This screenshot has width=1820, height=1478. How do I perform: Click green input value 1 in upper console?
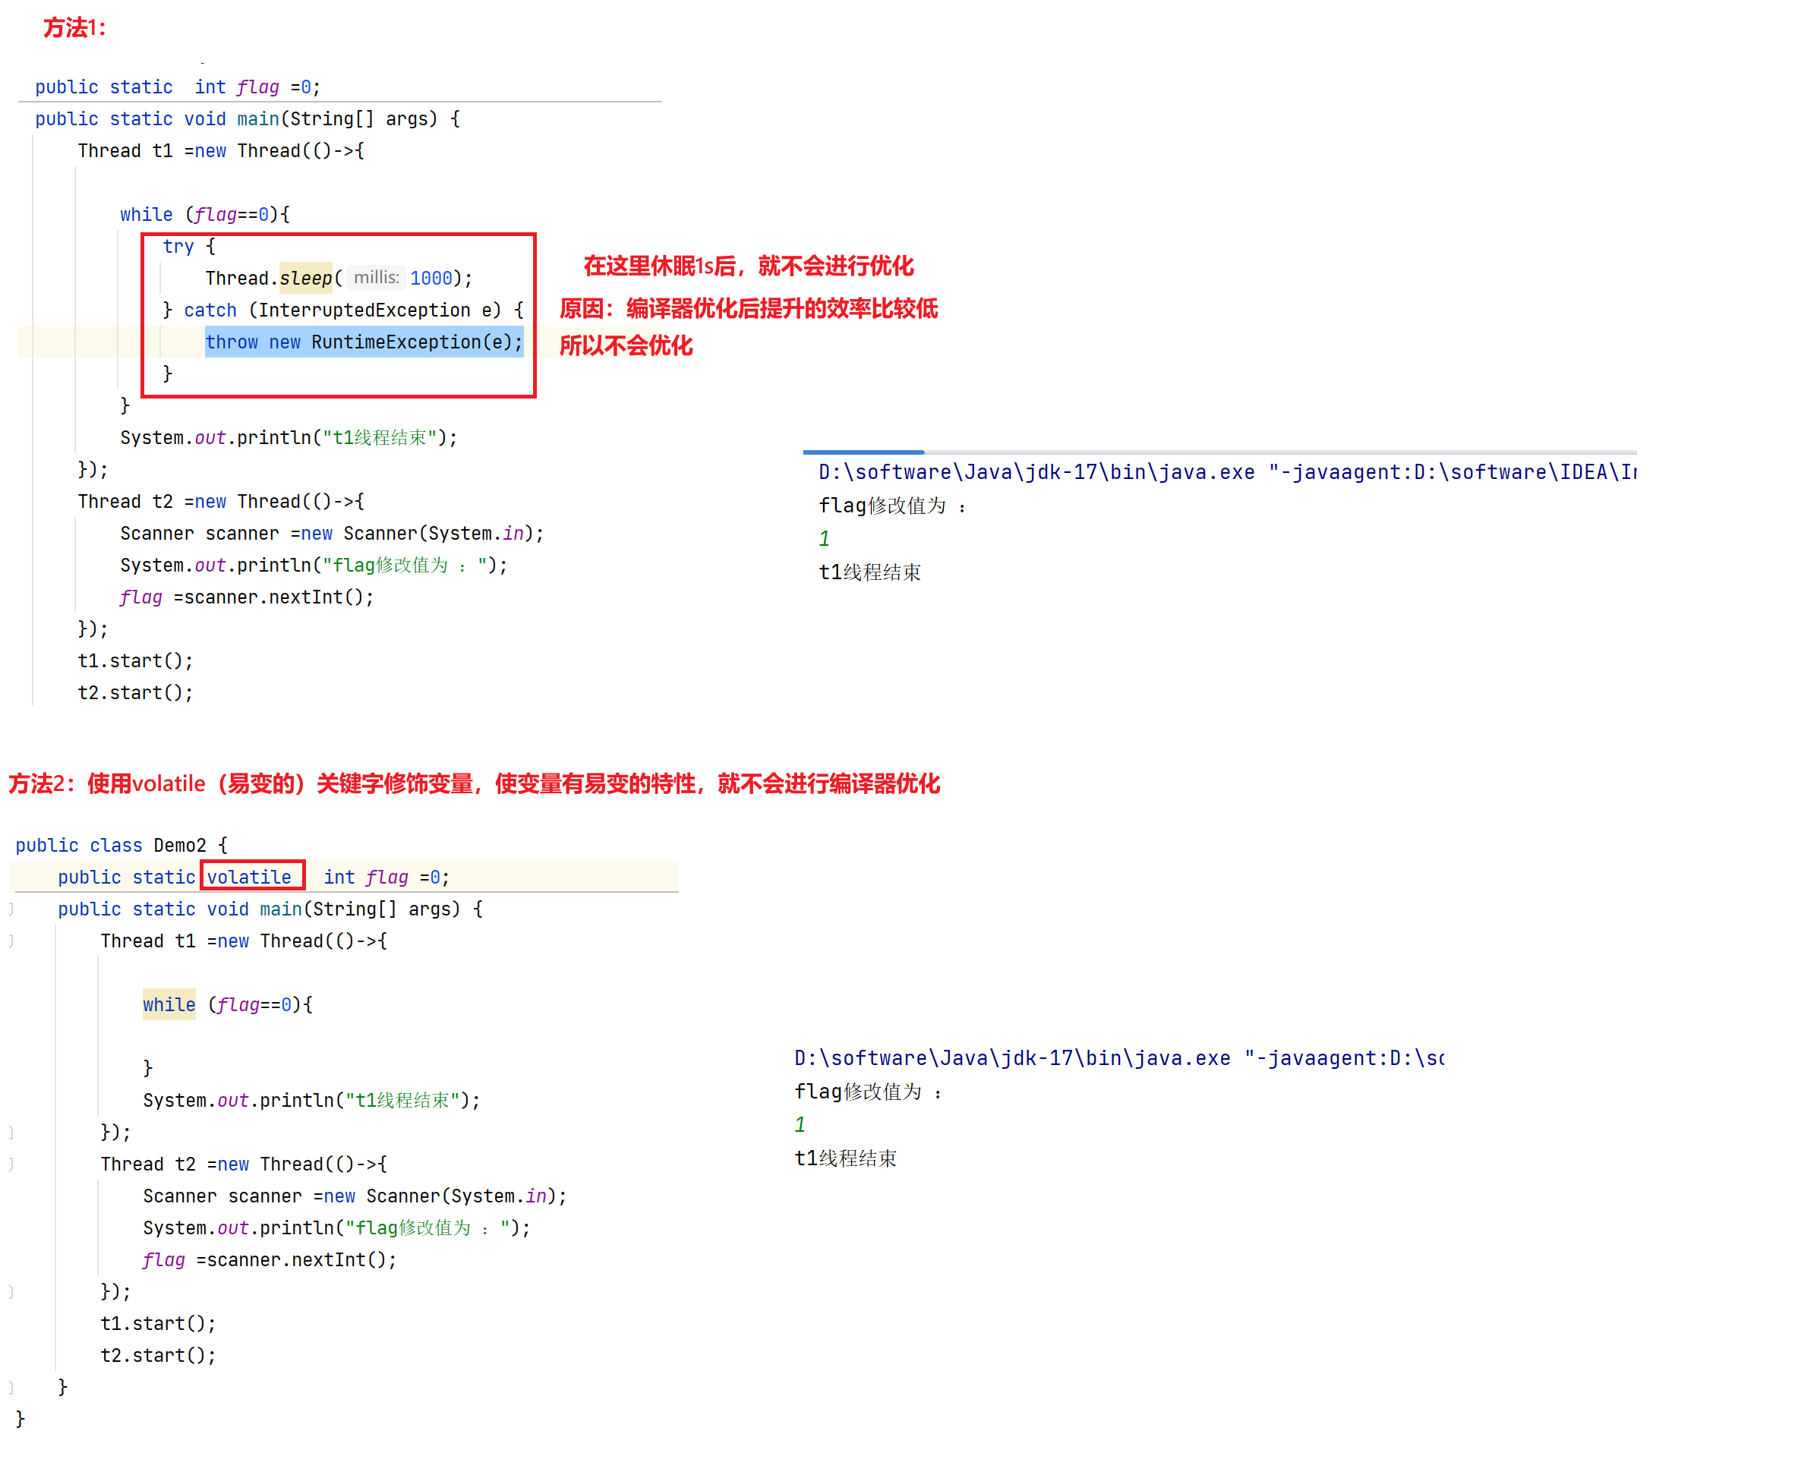824,539
